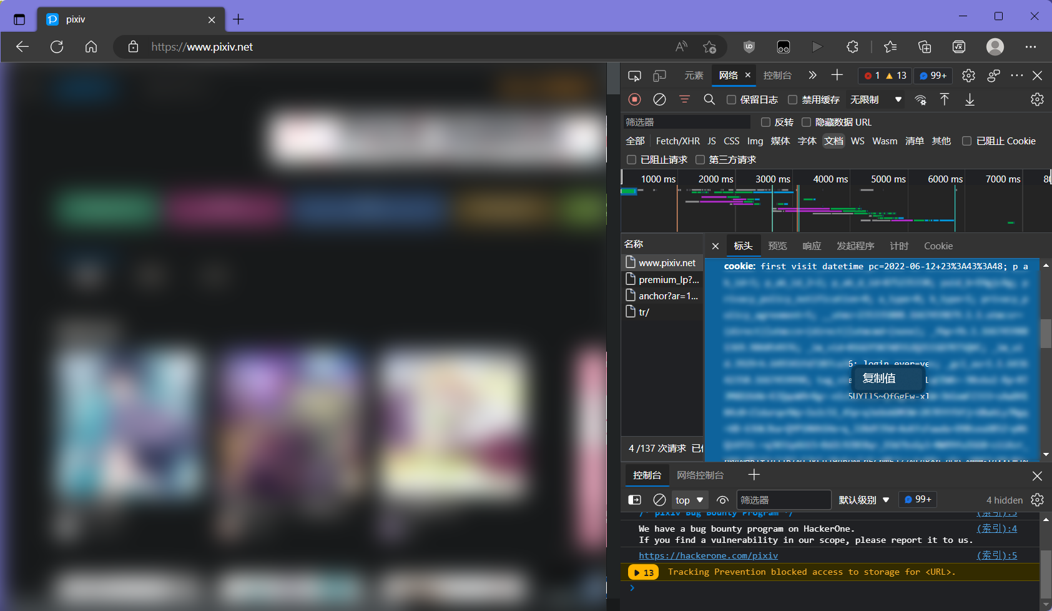Screen dimensions: 1052x611
Task: Close the request details pane
Action: (x=715, y=246)
